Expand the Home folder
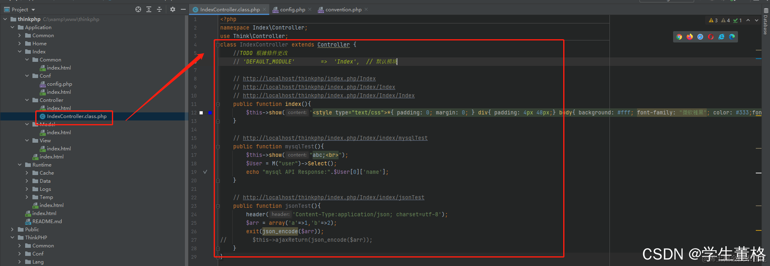770x266 pixels. pos(19,43)
